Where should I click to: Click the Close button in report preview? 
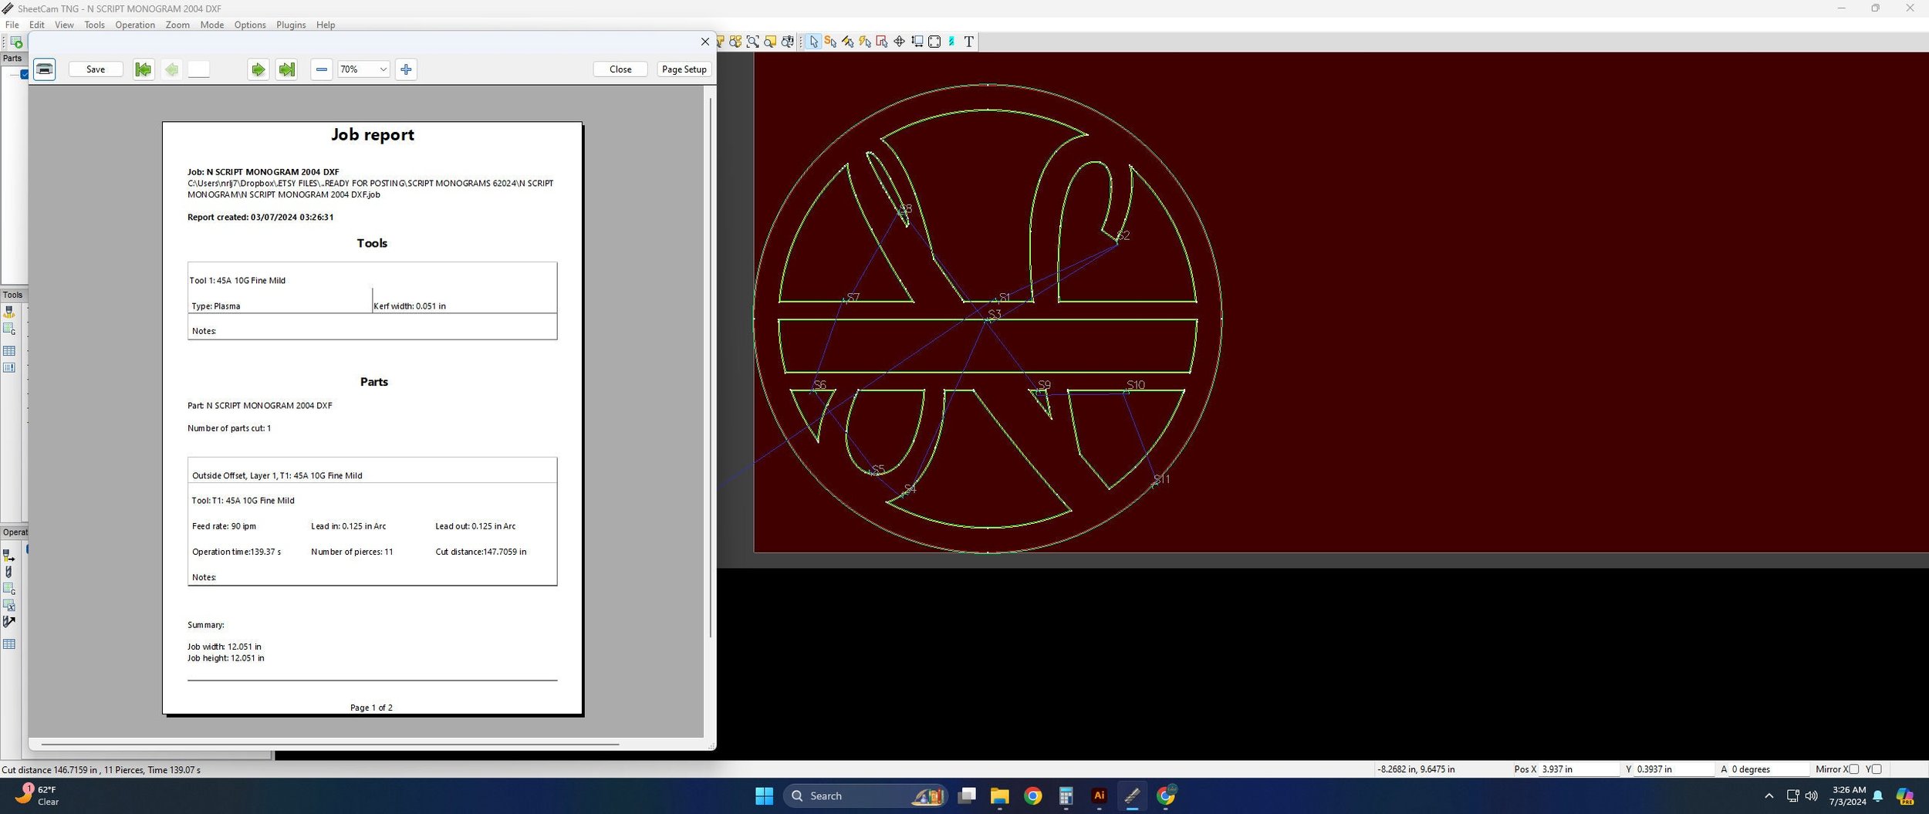tap(620, 69)
